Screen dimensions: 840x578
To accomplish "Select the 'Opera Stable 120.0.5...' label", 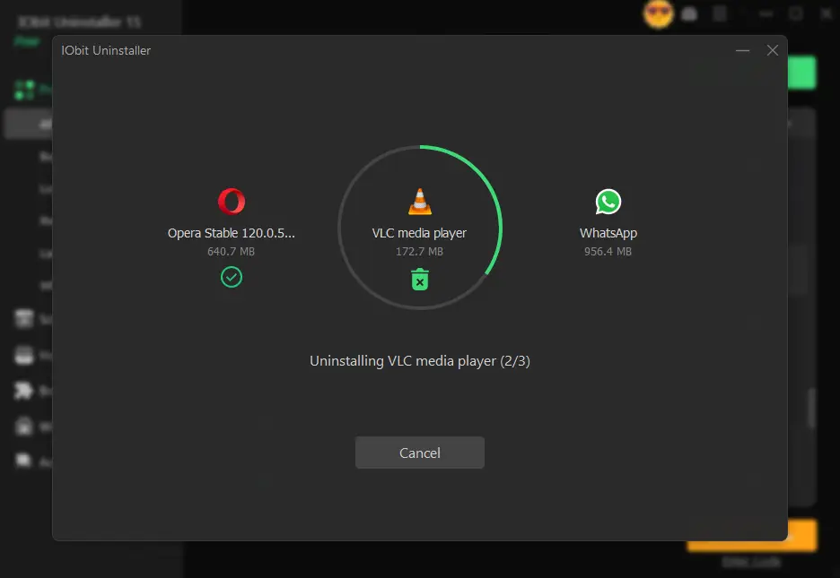I will (232, 233).
